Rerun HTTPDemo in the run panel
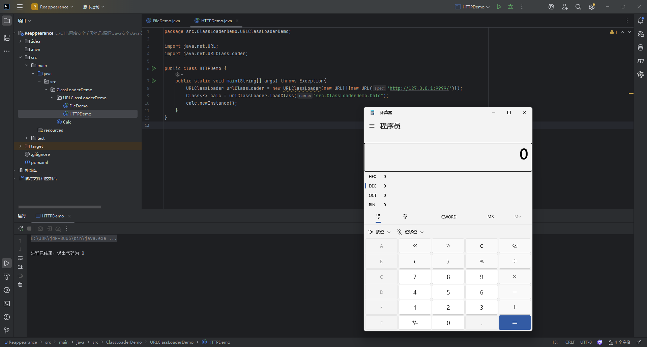647x347 pixels. 21,229
